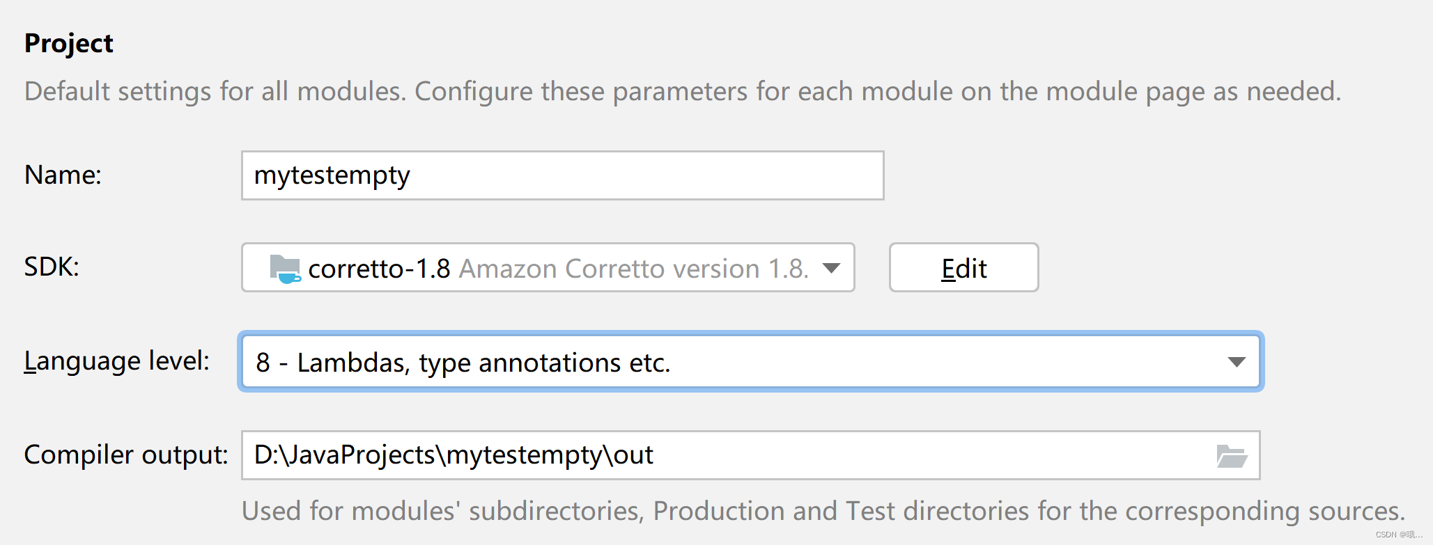Click the CSDN watermark in the corner
Viewport: 1433px width, 545px height.
(x=1398, y=535)
